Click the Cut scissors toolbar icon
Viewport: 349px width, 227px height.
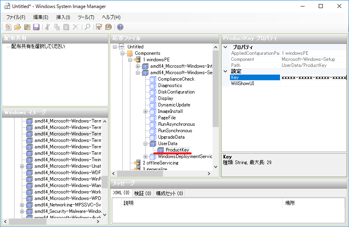[x=48, y=27]
